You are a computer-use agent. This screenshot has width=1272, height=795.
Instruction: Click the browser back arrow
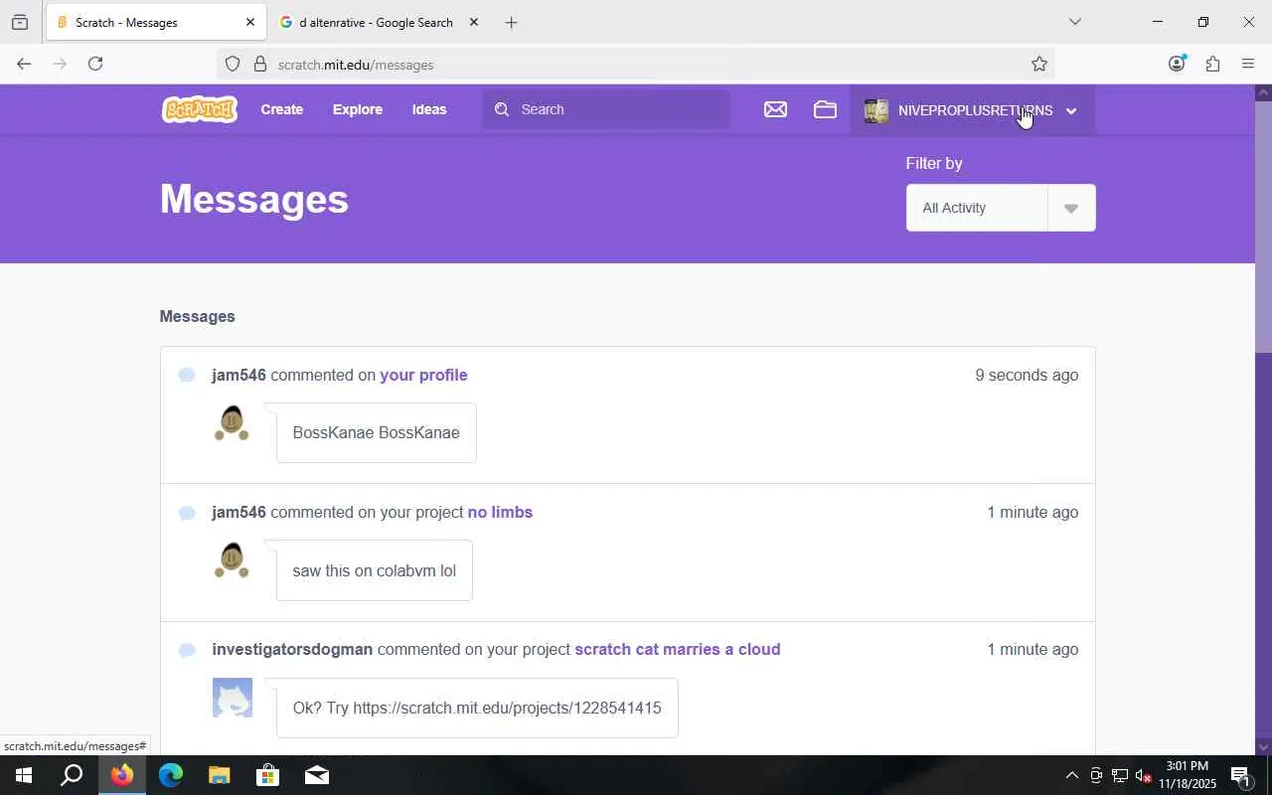pyautogui.click(x=24, y=64)
